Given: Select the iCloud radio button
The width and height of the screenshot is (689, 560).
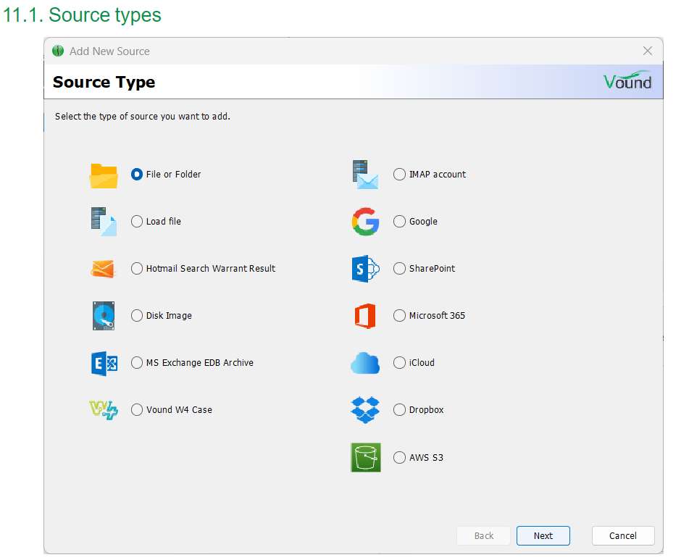Looking at the screenshot, I should tap(399, 363).
